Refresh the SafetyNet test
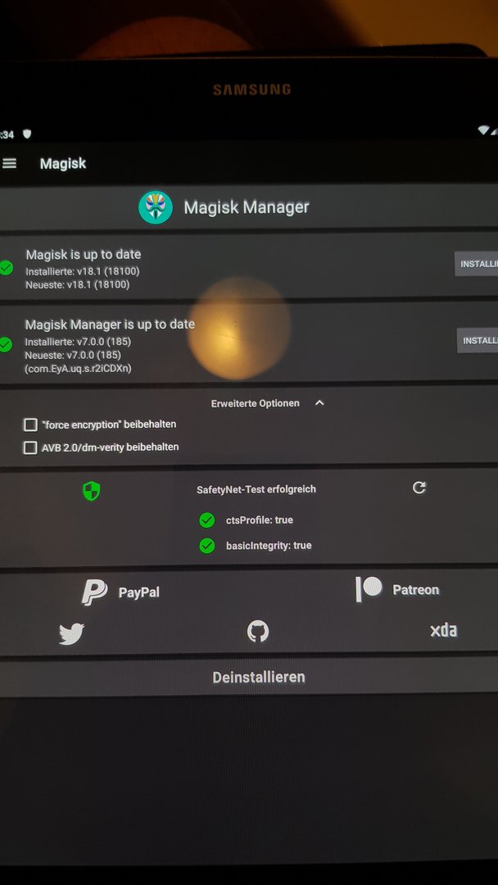 [419, 488]
